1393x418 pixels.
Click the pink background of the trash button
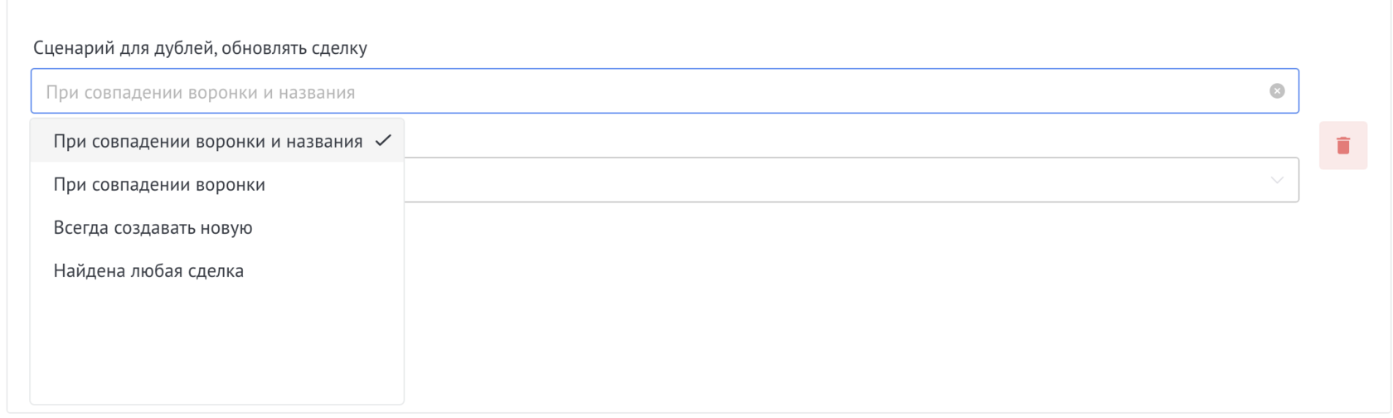(x=1328, y=159)
